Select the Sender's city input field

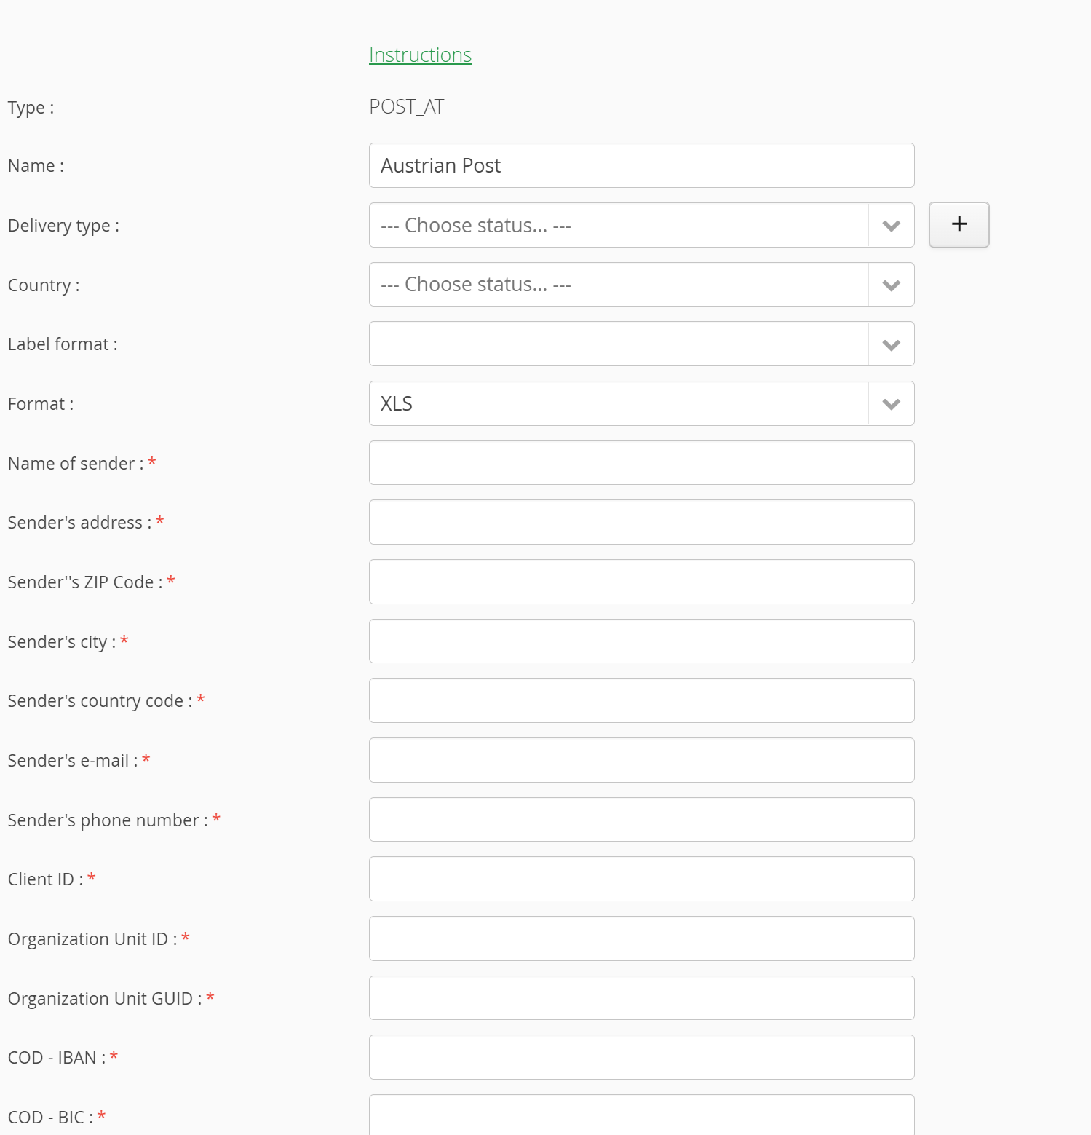tap(641, 641)
